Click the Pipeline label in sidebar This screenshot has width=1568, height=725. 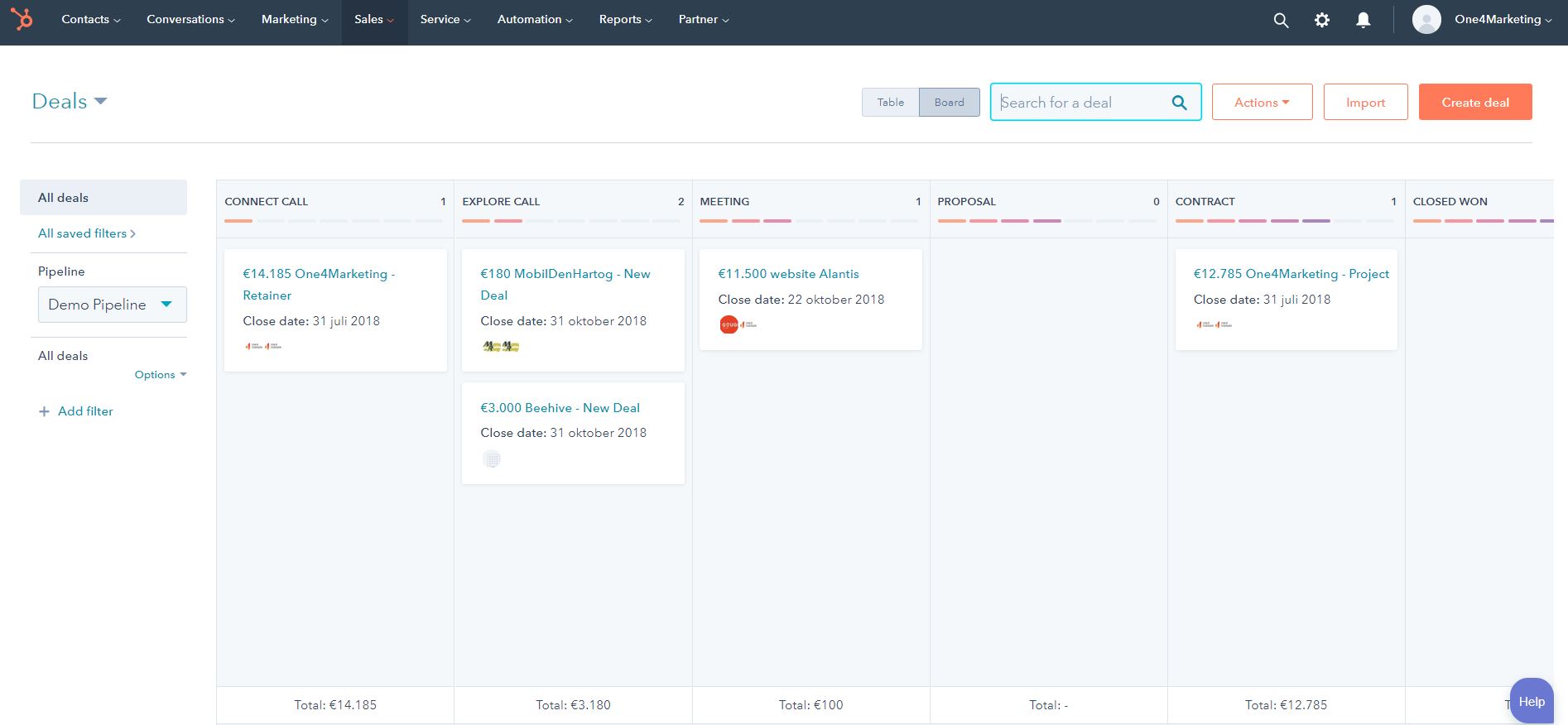point(61,271)
